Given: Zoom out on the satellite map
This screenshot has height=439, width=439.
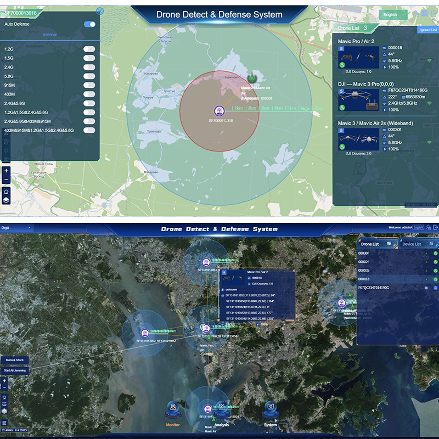Looking at the screenshot, I should pos(4,386).
